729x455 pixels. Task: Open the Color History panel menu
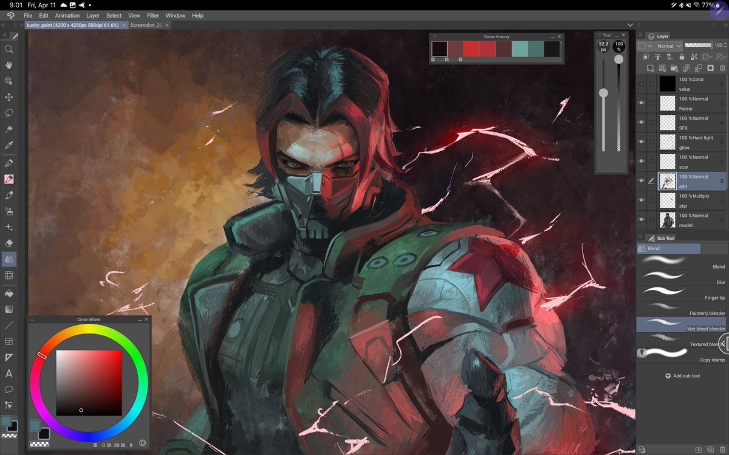pos(435,36)
